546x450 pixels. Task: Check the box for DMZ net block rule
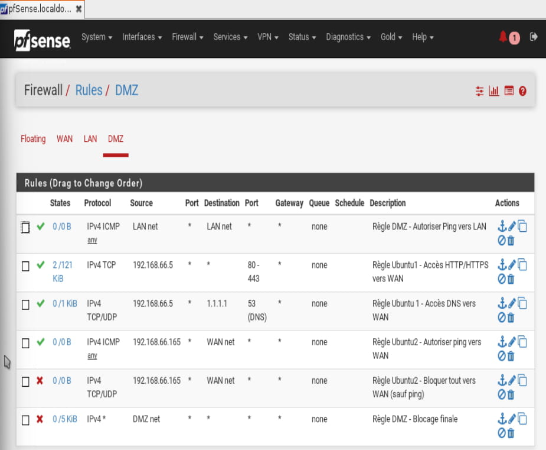pos(25,420)
